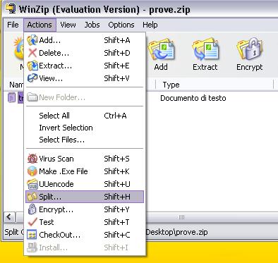The image size is (278, 263).
Task: Click the Make .Exe File box icon
Action: click(x=32, y=171)
